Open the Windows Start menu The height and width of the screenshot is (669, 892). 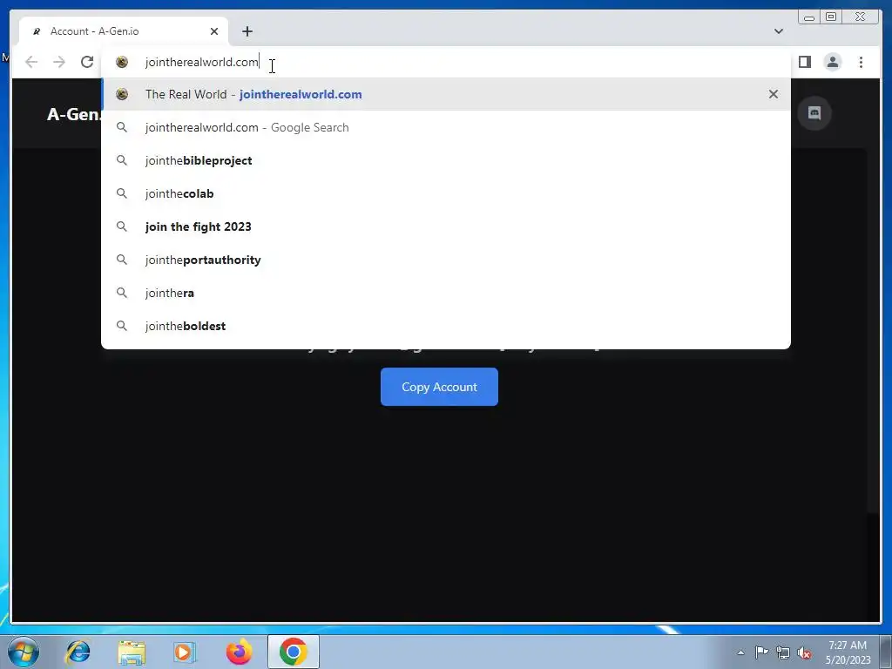coord(24,652)
